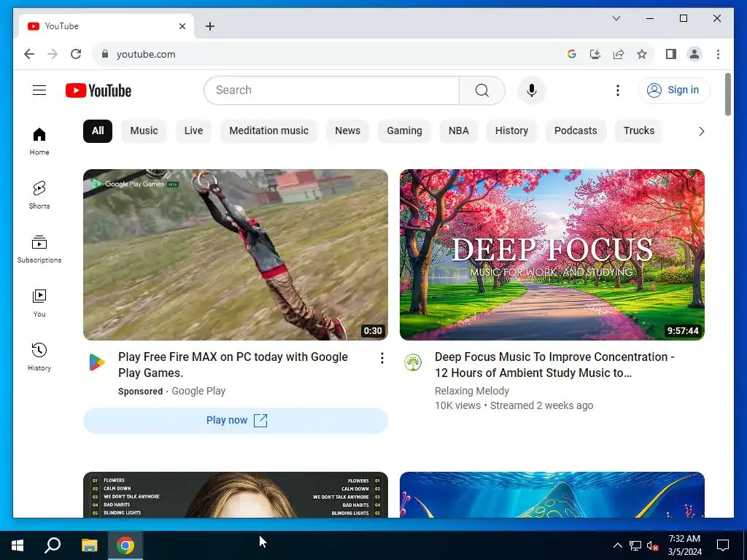Close the YouTube tab
Viewport: 747px width, 560px height.
pos(182,26)
